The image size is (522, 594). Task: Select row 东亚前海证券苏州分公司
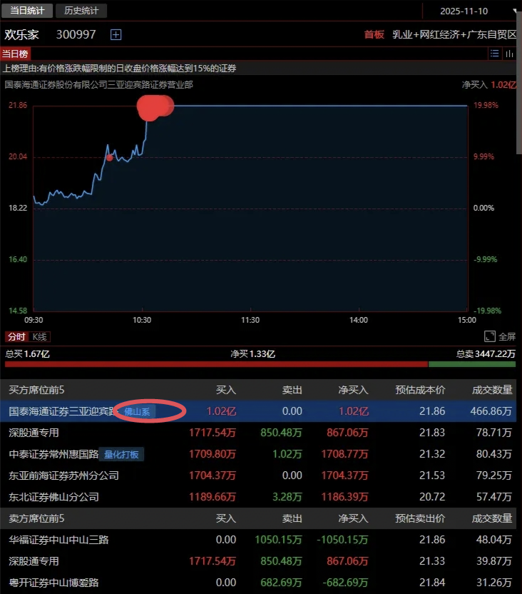[x=258, y=475]
